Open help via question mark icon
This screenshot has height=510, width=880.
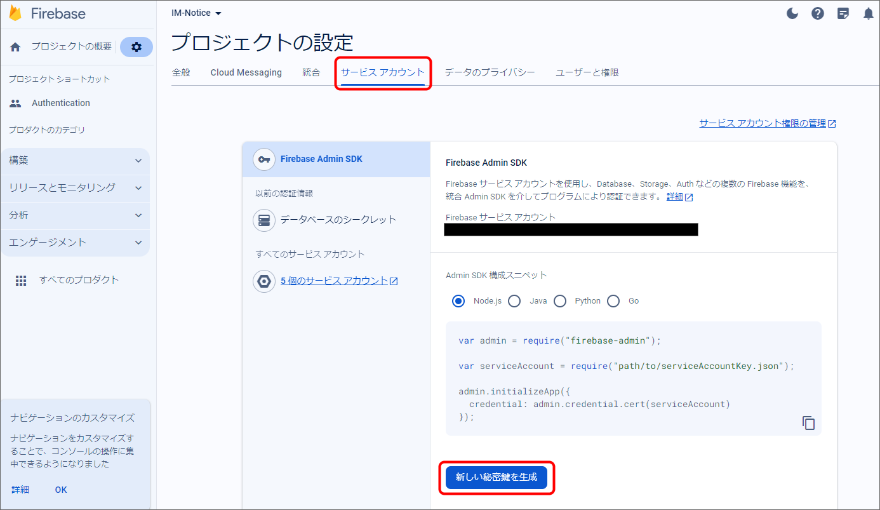pyautogui.click(x=818, y=13)
